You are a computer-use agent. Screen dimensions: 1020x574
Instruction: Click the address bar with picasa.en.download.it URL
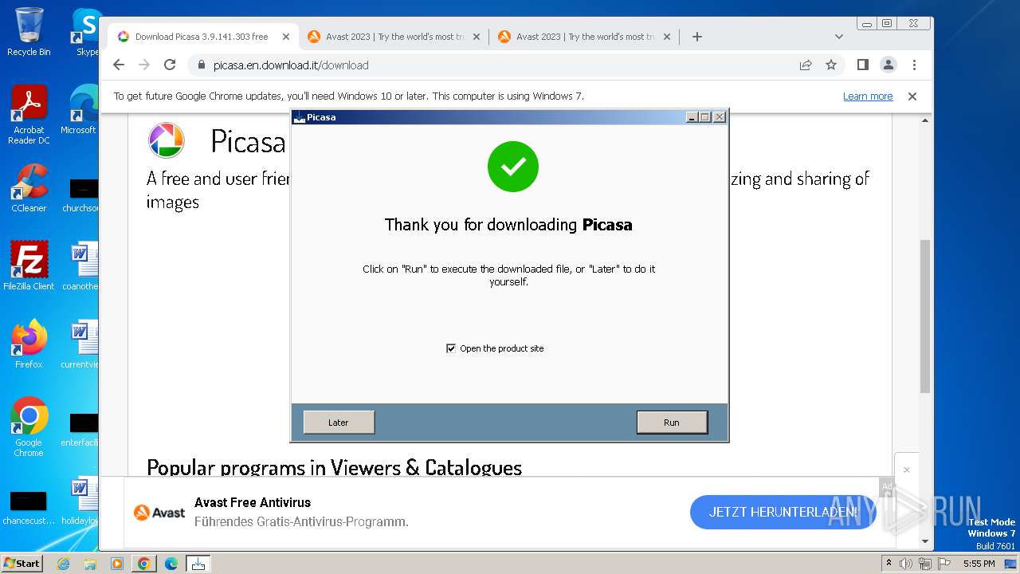[494, 65]
